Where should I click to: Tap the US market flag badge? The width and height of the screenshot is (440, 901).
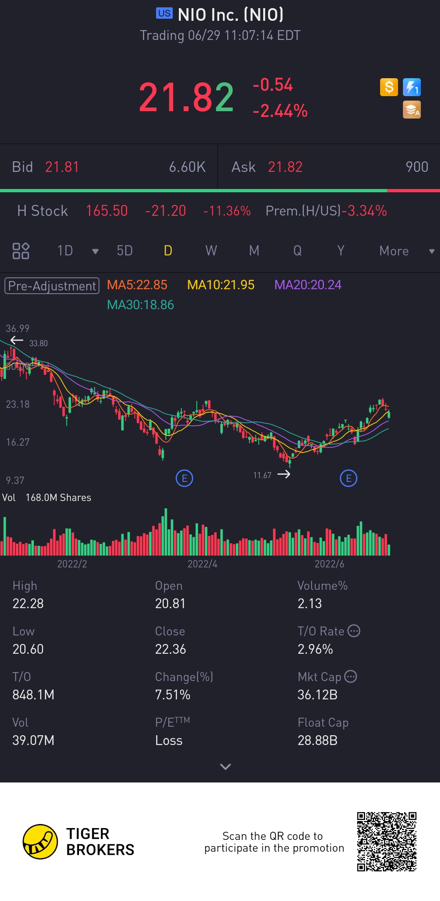click(x=164, y=13)
